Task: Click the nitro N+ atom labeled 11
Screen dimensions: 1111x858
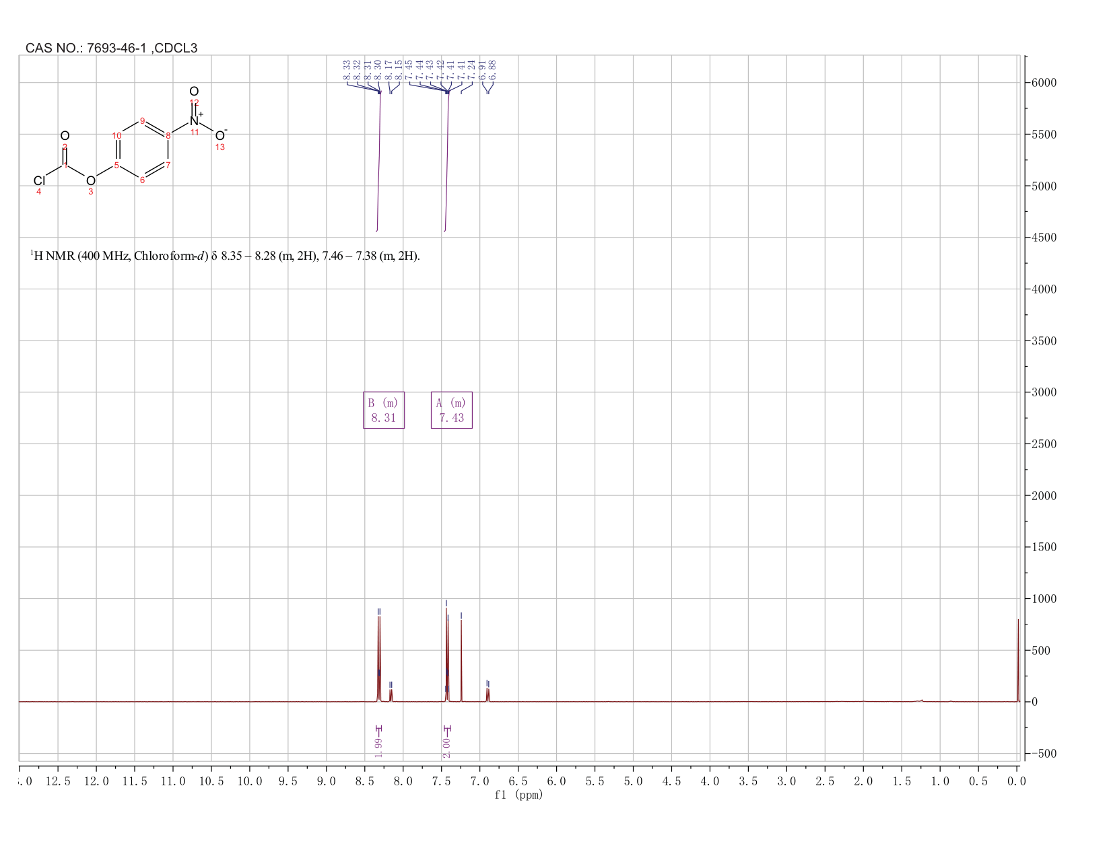Action: pos(195,120)
